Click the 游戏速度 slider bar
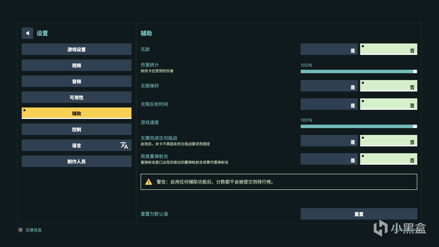Viewport: 439px width, 247px height. (x=359, y=126)
